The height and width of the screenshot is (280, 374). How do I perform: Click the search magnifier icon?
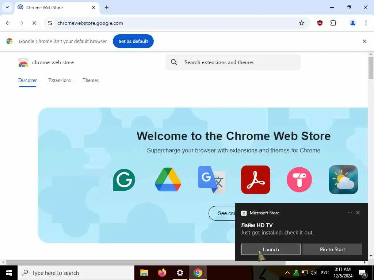(174, 62)
